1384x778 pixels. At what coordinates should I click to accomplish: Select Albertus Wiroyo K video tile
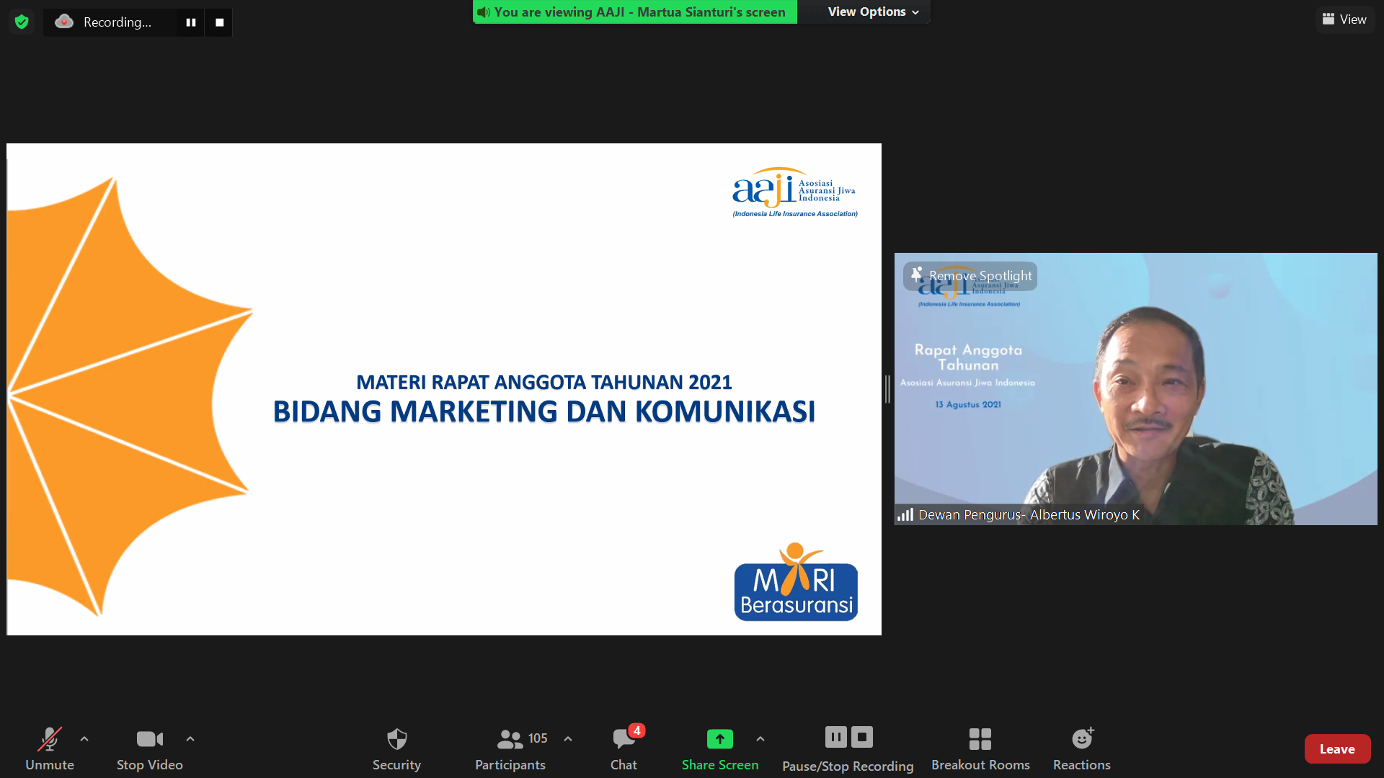coord(1135,389)
